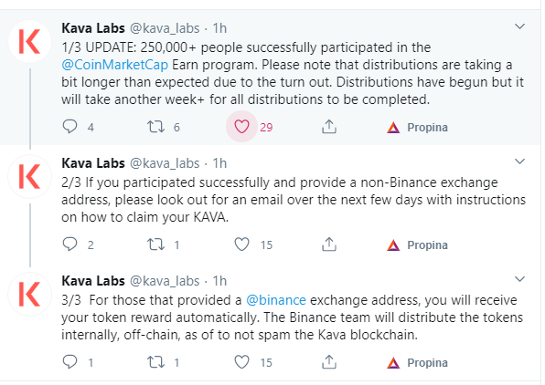
Task: Retweet the 1/3 UPDATE tweet
Action: point(155,127)
